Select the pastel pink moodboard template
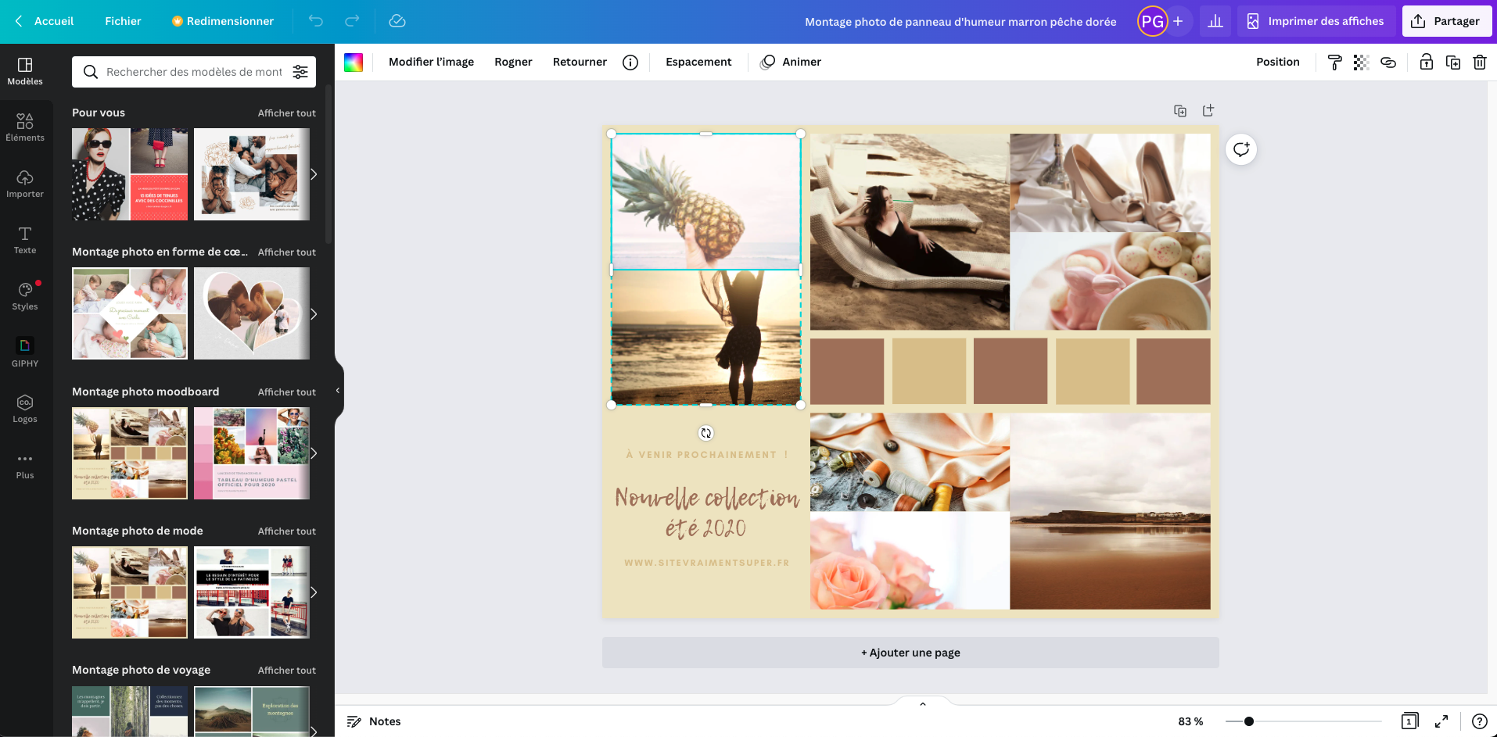1497x737 pixels. point(252,453)
